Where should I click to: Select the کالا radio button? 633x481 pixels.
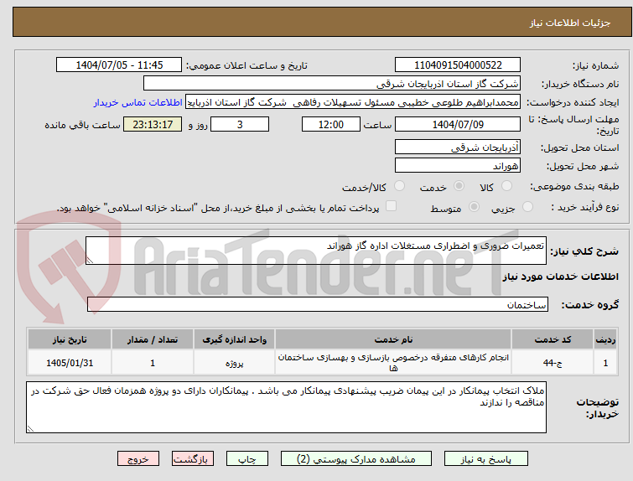tap(506, 186)
